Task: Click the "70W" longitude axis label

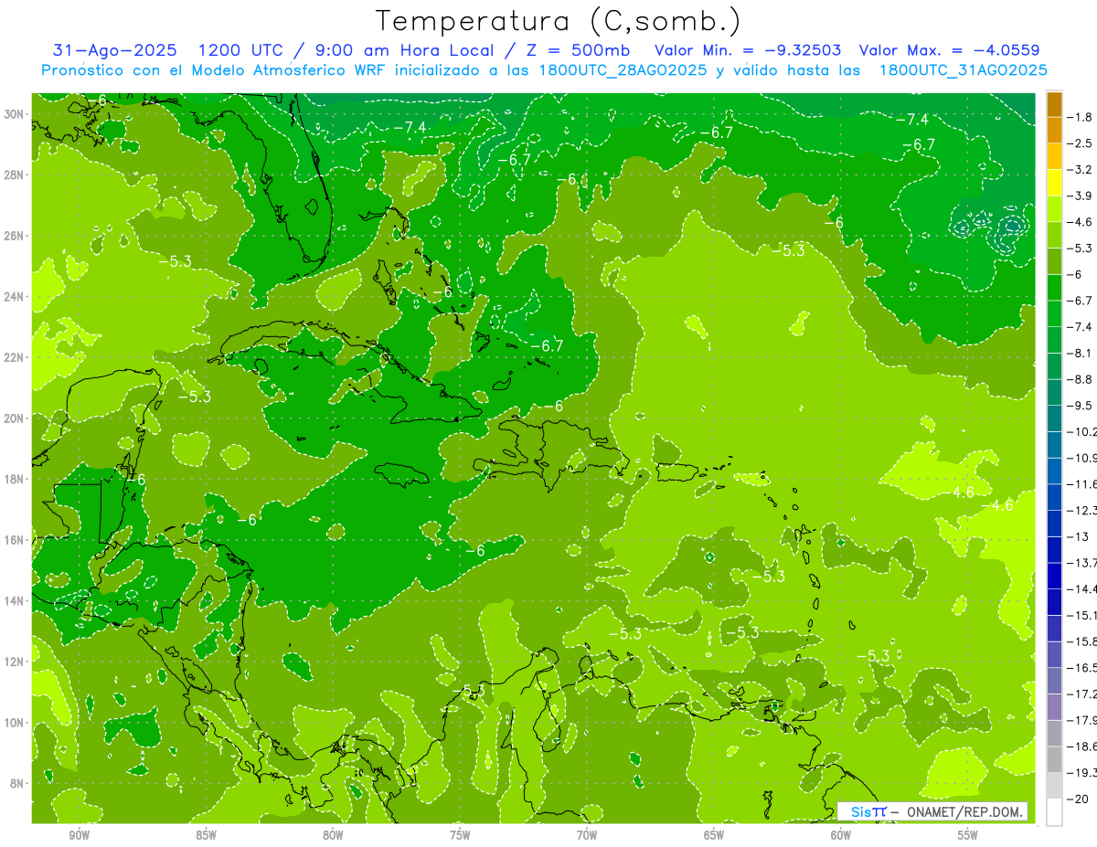Action: [x=587, y=835]
